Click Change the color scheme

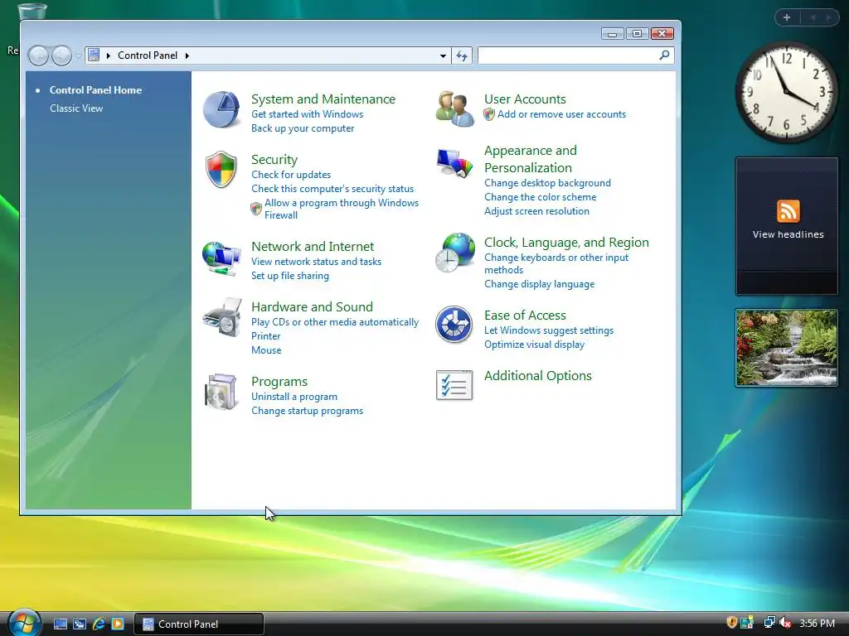coord(540,197)
